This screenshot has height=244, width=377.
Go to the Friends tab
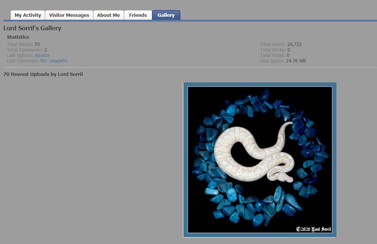pos(138,15)
